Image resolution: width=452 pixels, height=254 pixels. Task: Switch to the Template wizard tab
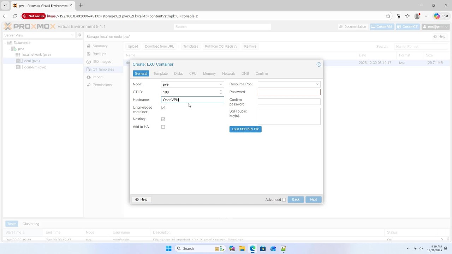coord(161,73)
